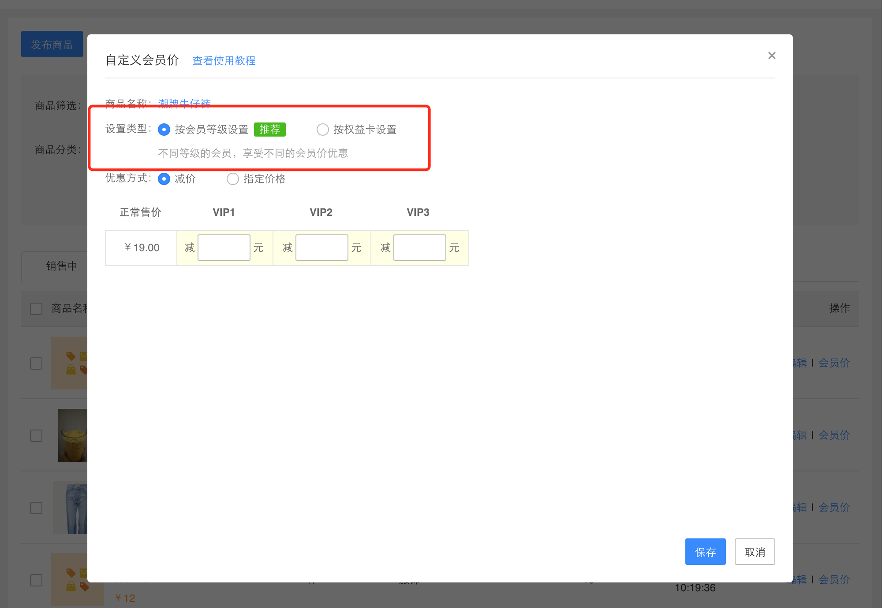This screenshot has height=608, width=882.
Task: Open 会员价 for the first product row
Action: click(834, 363)
